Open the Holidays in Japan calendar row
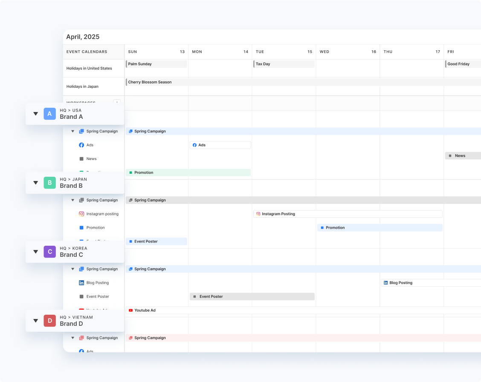 point(82,86)
